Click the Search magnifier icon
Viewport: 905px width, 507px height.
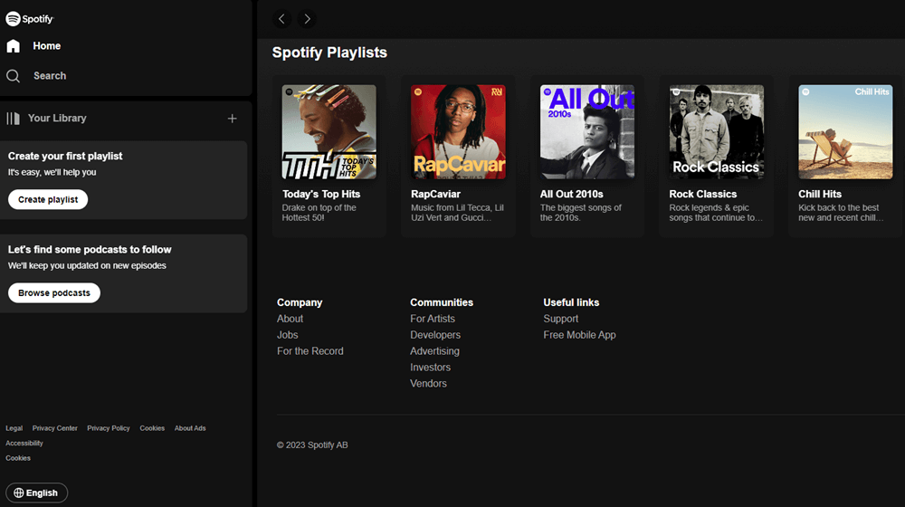14,76
